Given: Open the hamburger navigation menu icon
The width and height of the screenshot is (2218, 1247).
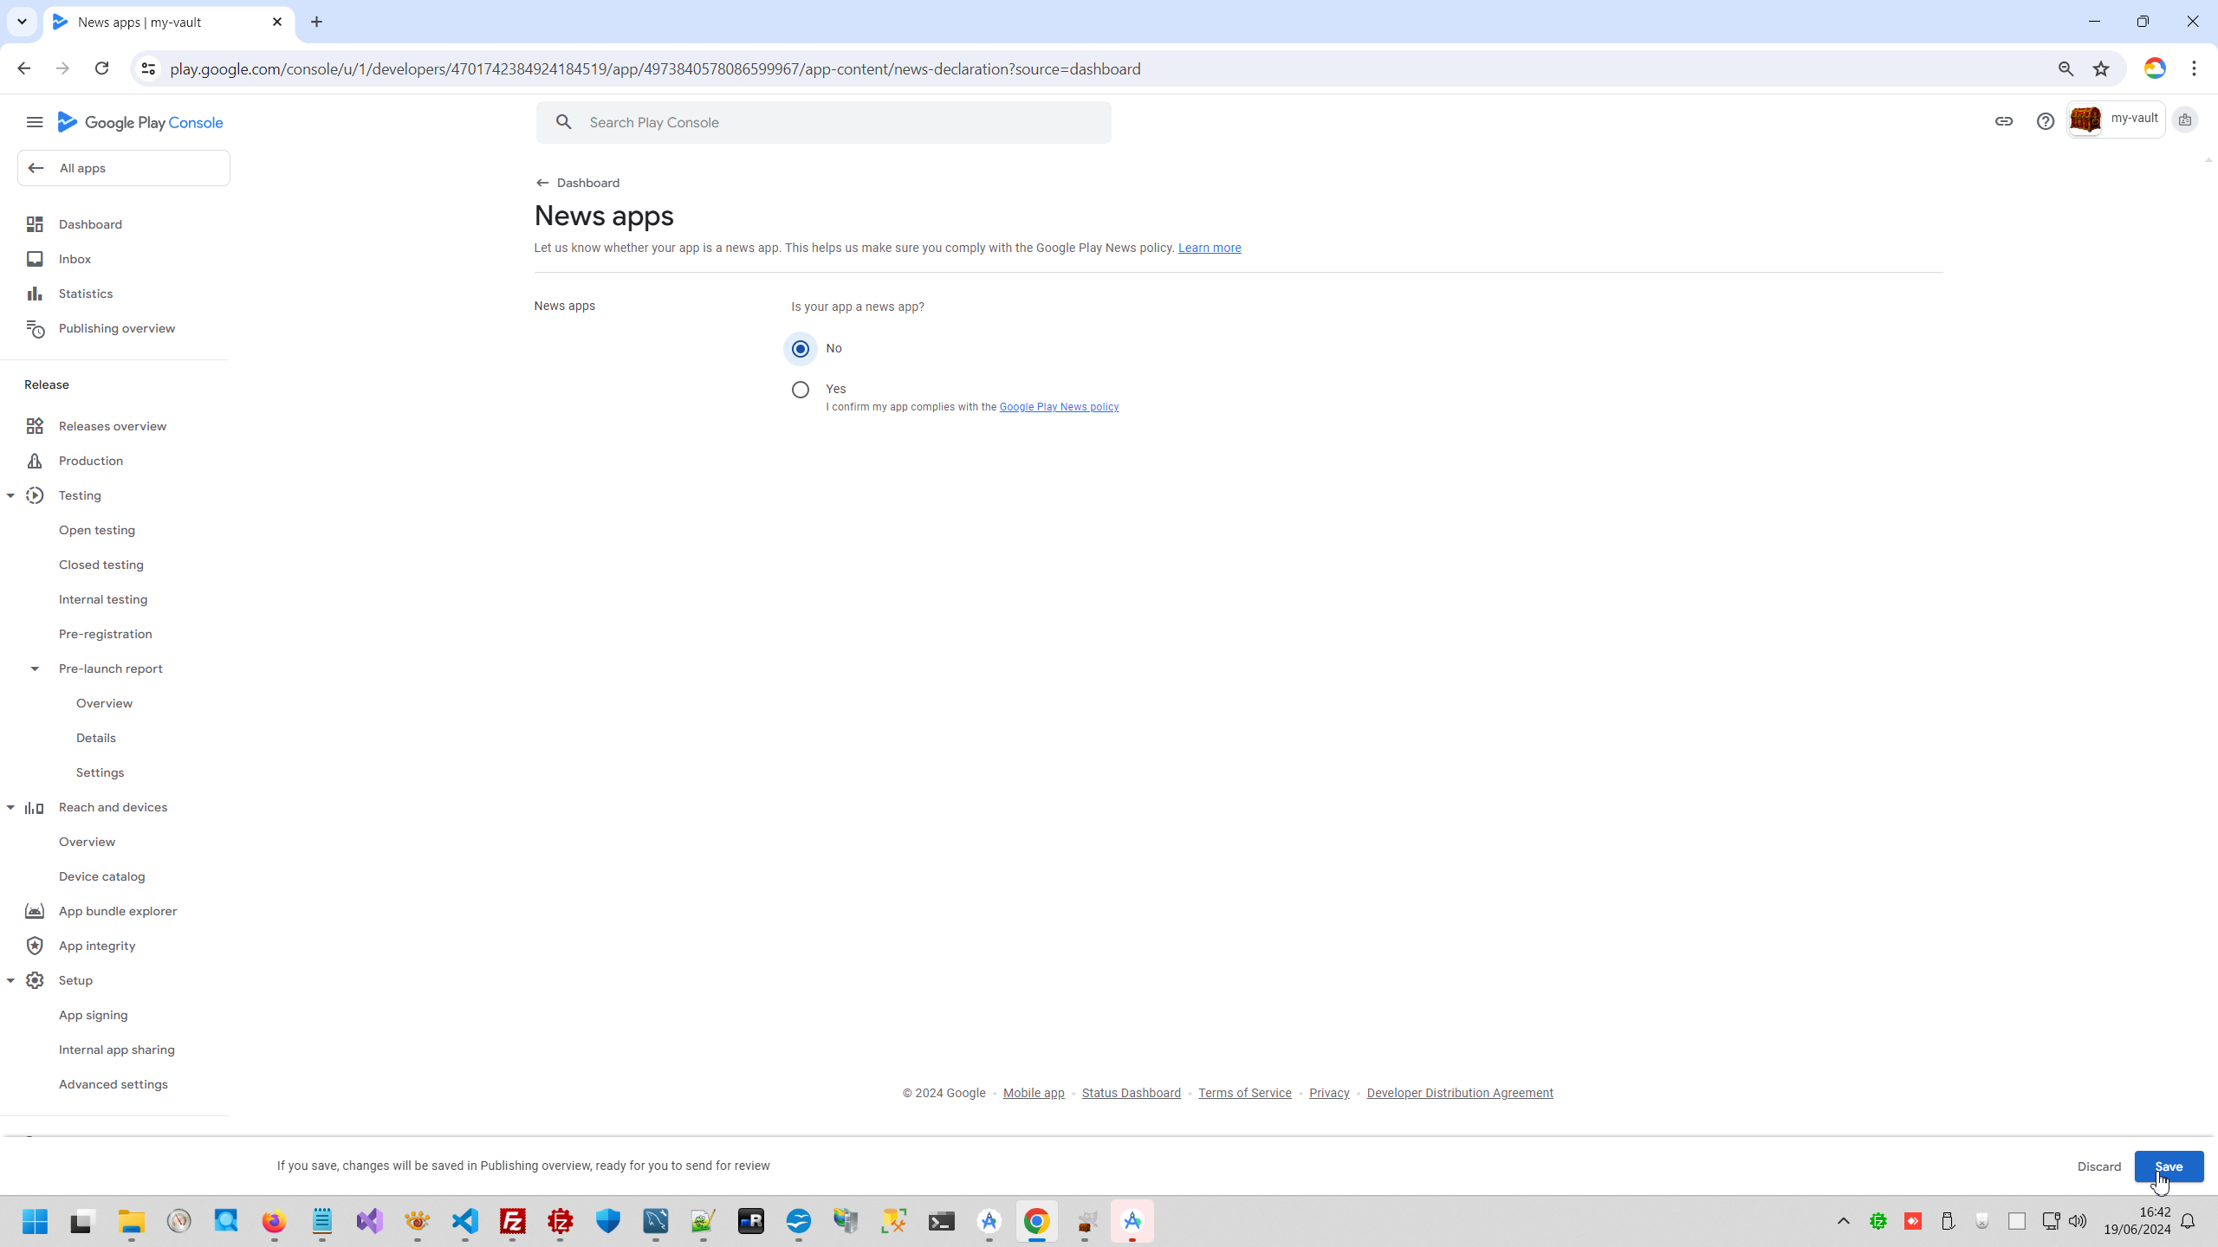Looking at the screenshot, I should point(35,122).
